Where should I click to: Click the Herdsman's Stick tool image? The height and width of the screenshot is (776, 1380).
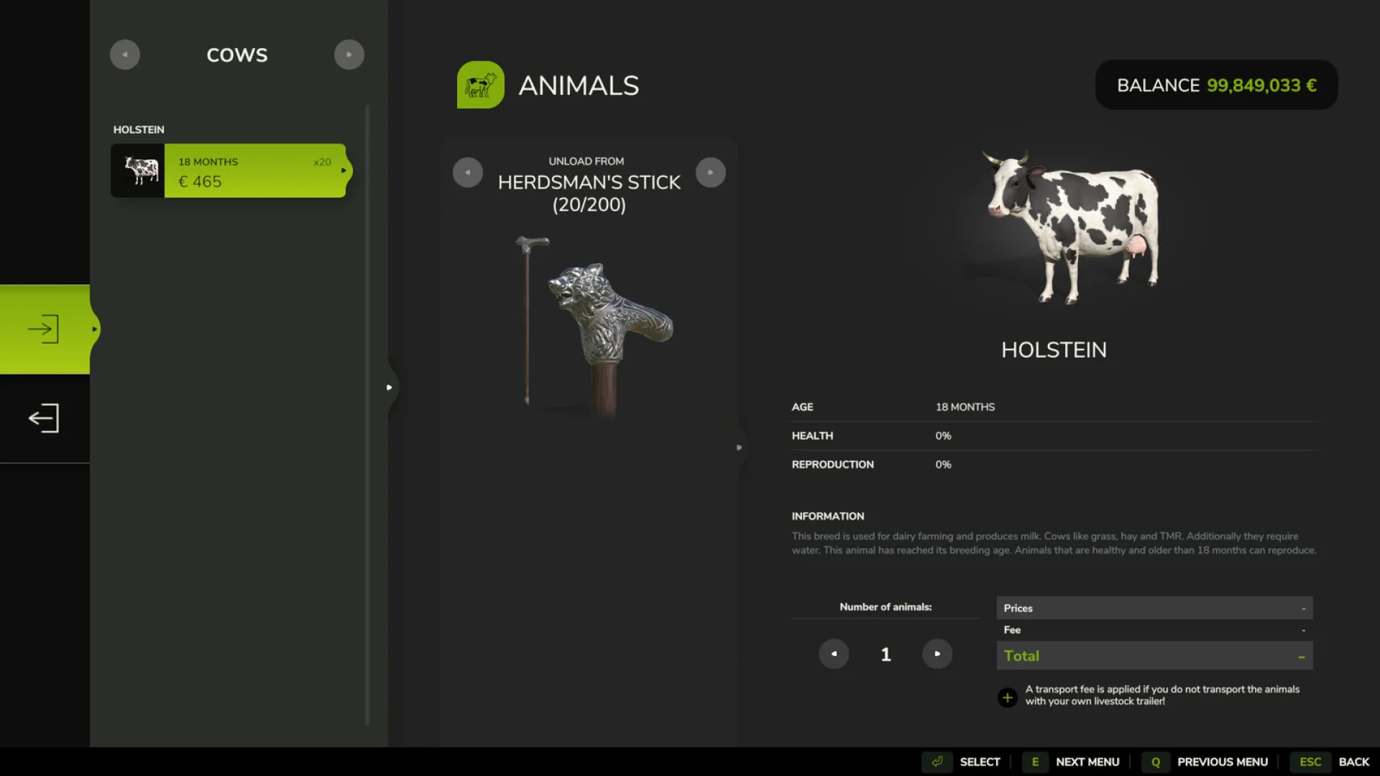(x=589, y=323)
